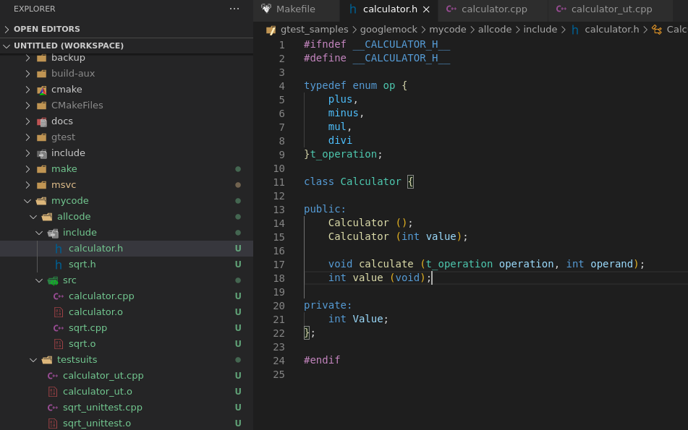Click the header icon on the calculator.h tab
The width and height of the screenshot is (688, 430).
point(352,9)
